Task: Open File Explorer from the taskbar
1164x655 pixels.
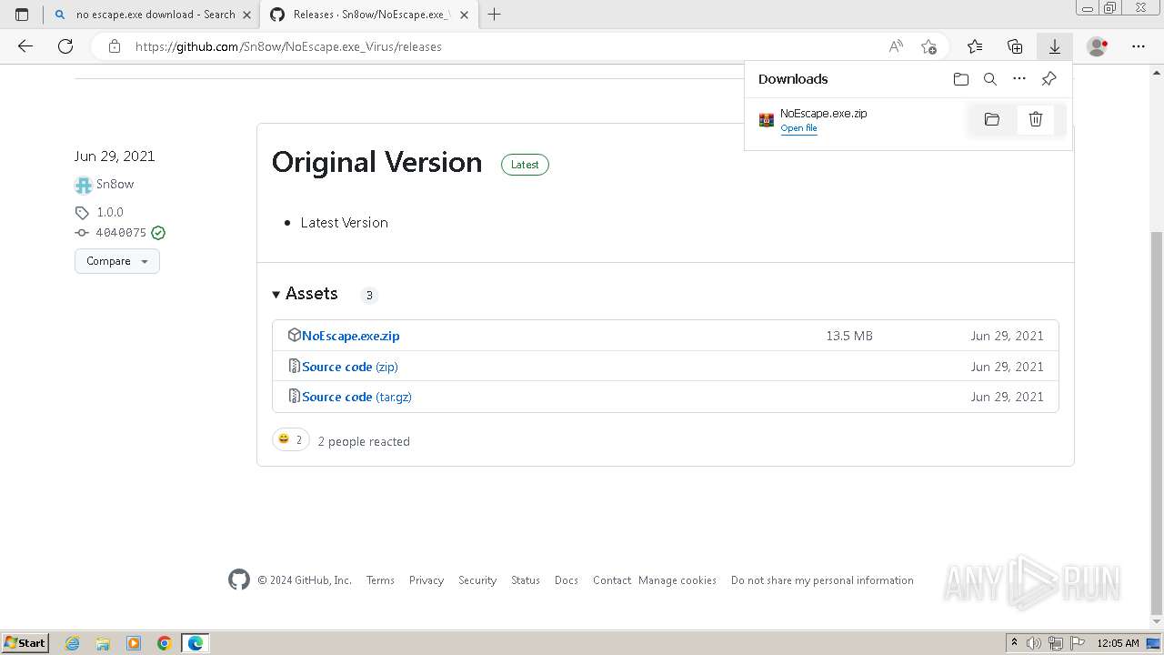Action: [103, 643]
